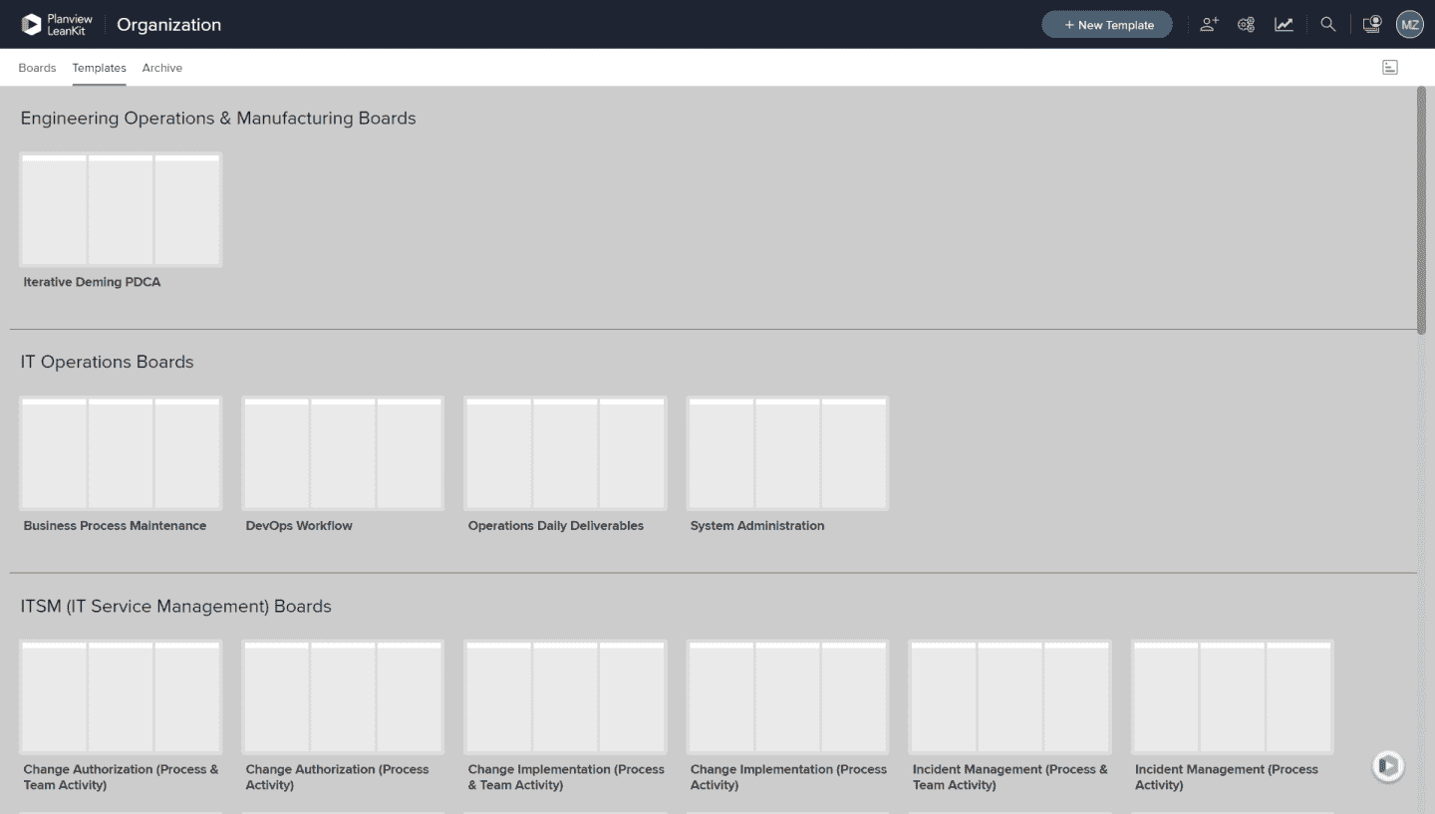Open the MZ user avatar menu

coord(1409,25)
